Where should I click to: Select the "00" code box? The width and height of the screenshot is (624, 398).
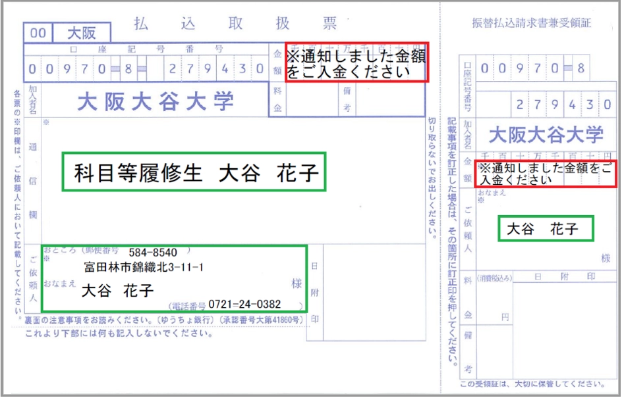38,33
